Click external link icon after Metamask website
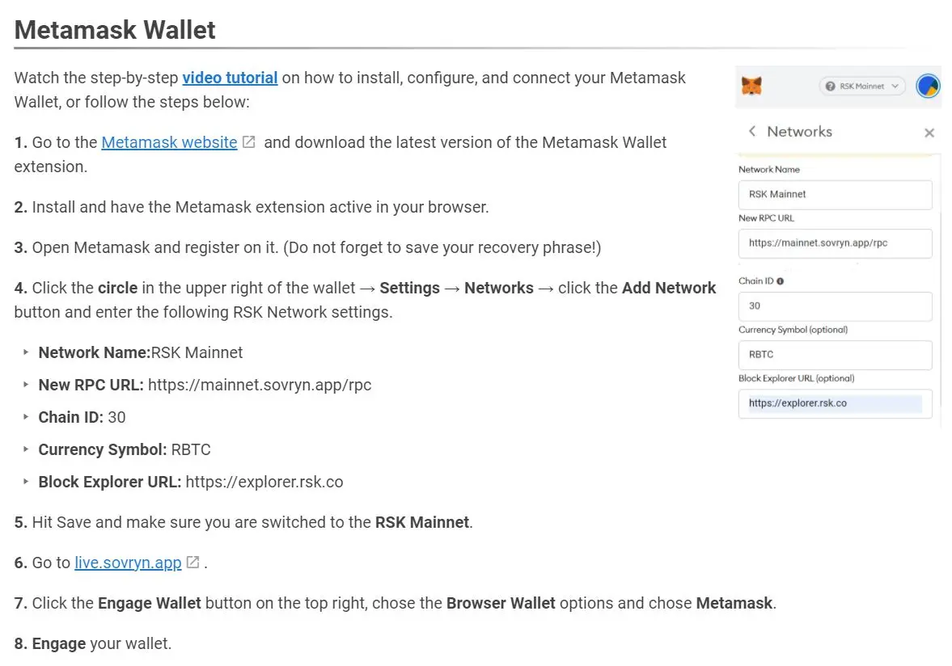This screenshot has height=666, width=952. click(x=249, y=142)
